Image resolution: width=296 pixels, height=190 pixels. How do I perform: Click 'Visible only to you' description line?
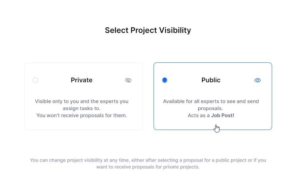(81, 101)
